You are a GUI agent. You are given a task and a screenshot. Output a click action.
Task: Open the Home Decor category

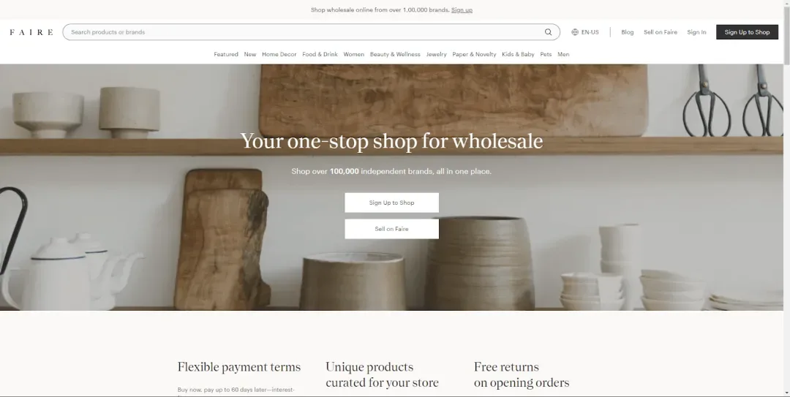point(279,54)
